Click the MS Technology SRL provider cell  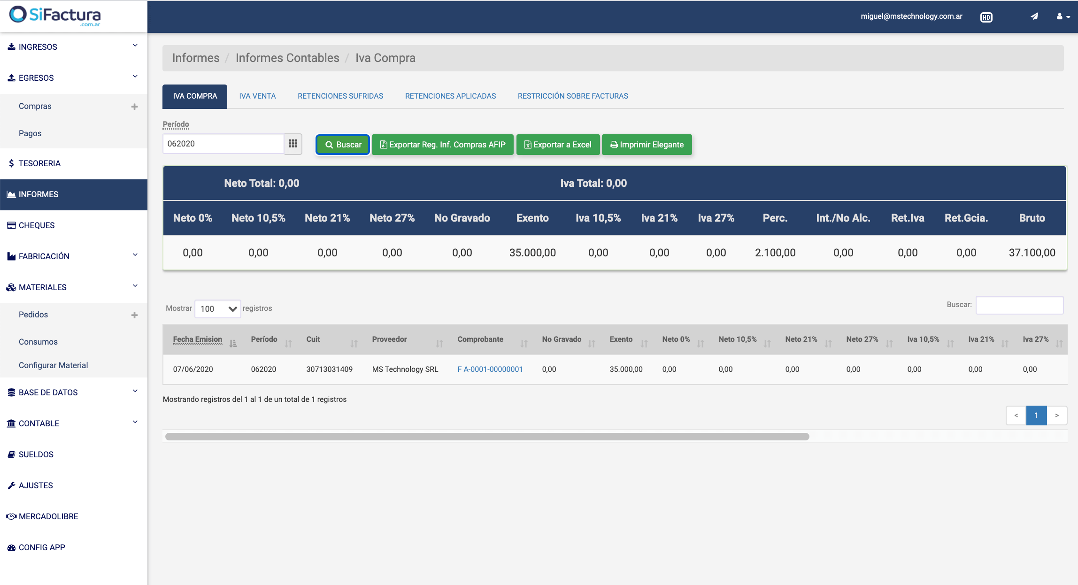(405, 369)
